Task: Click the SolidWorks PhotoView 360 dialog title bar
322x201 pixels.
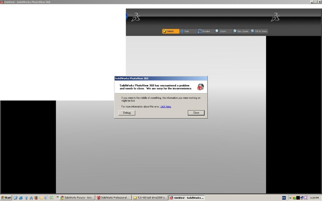Action: [161, 78]
